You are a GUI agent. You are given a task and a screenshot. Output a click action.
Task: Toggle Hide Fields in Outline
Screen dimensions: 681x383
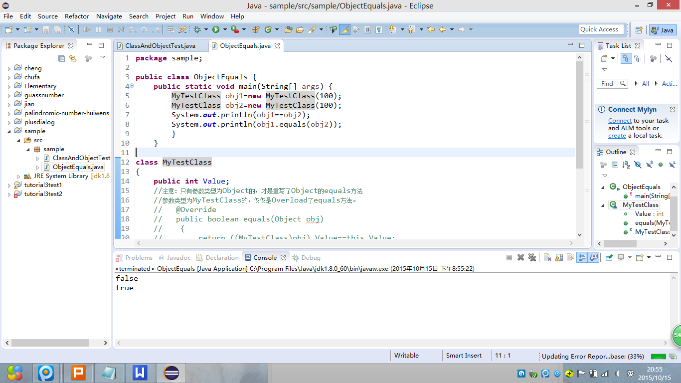pyautogui.click(x=638, y=165)
